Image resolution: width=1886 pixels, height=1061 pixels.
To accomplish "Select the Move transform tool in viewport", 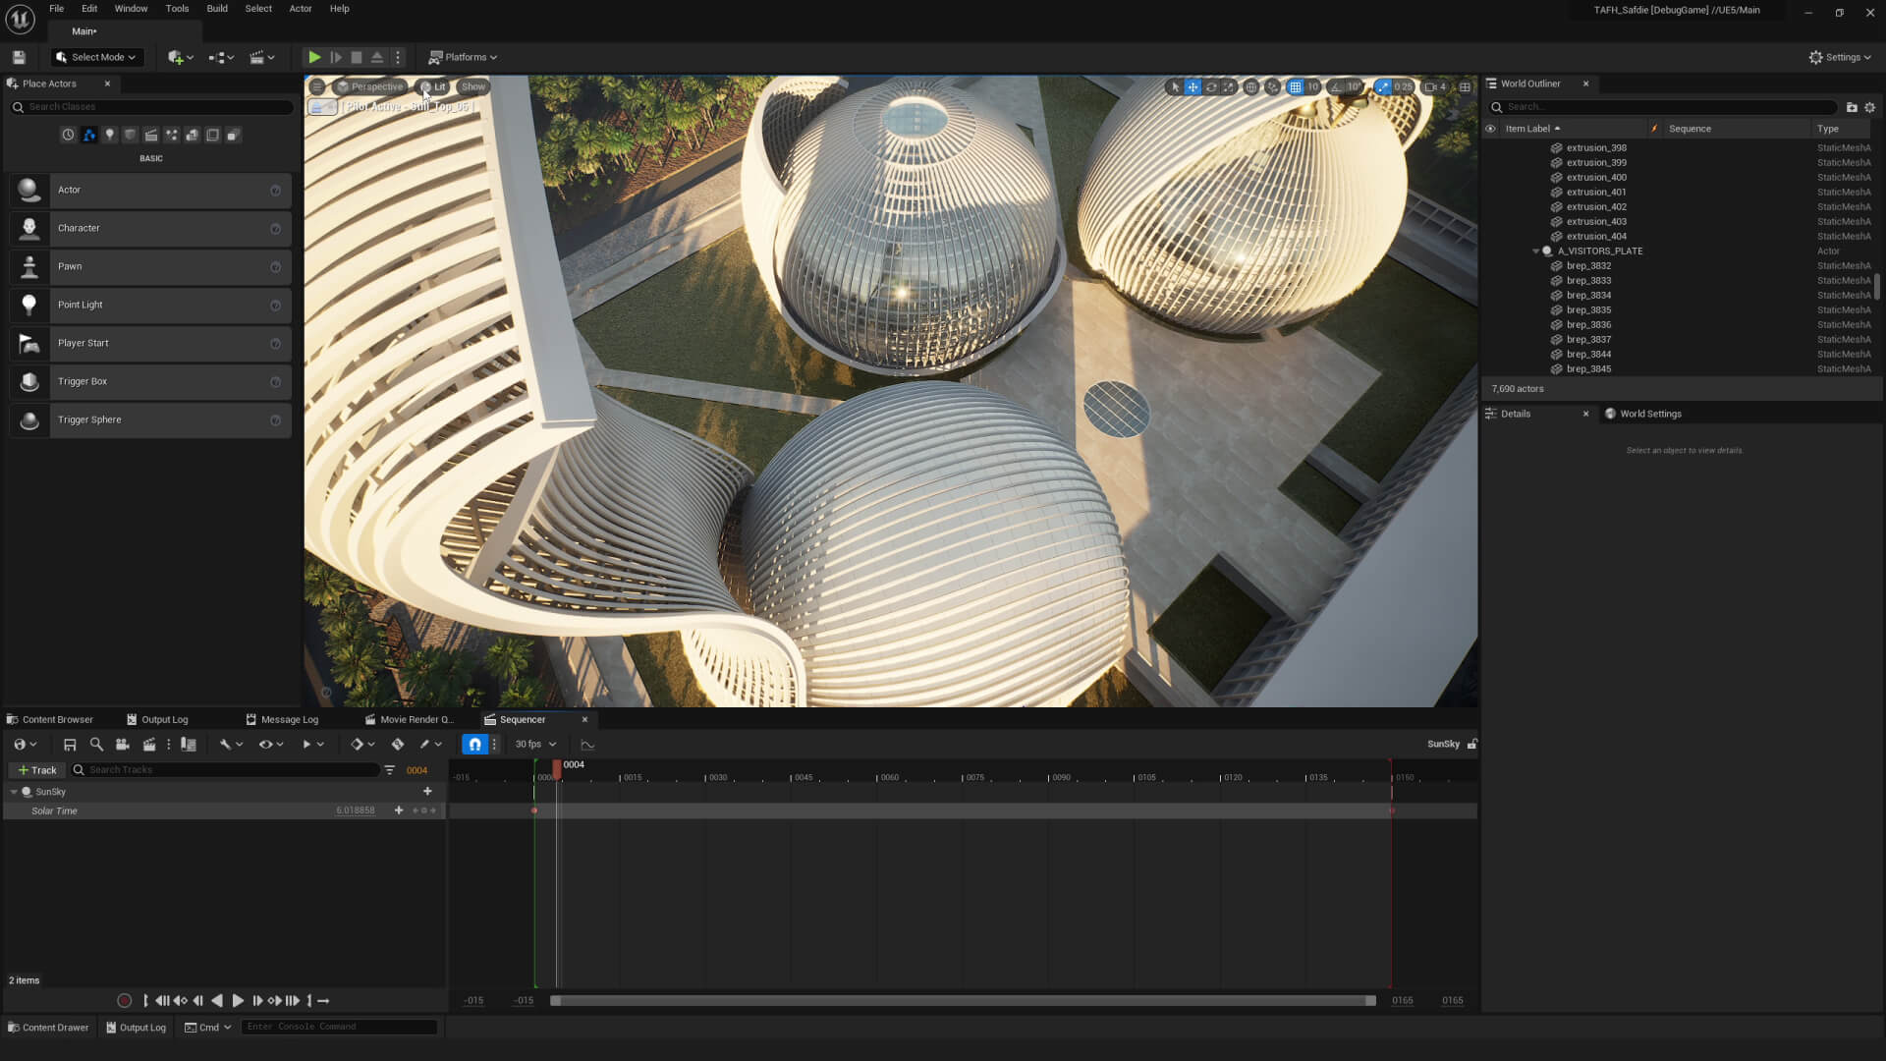I will (1193, 87).
